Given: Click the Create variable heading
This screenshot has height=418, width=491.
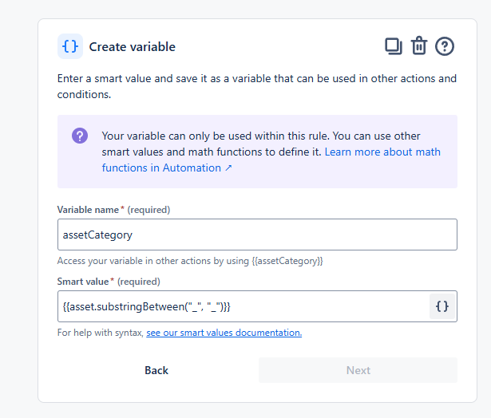Looking at the screenshot, I should tap(133, 46).
